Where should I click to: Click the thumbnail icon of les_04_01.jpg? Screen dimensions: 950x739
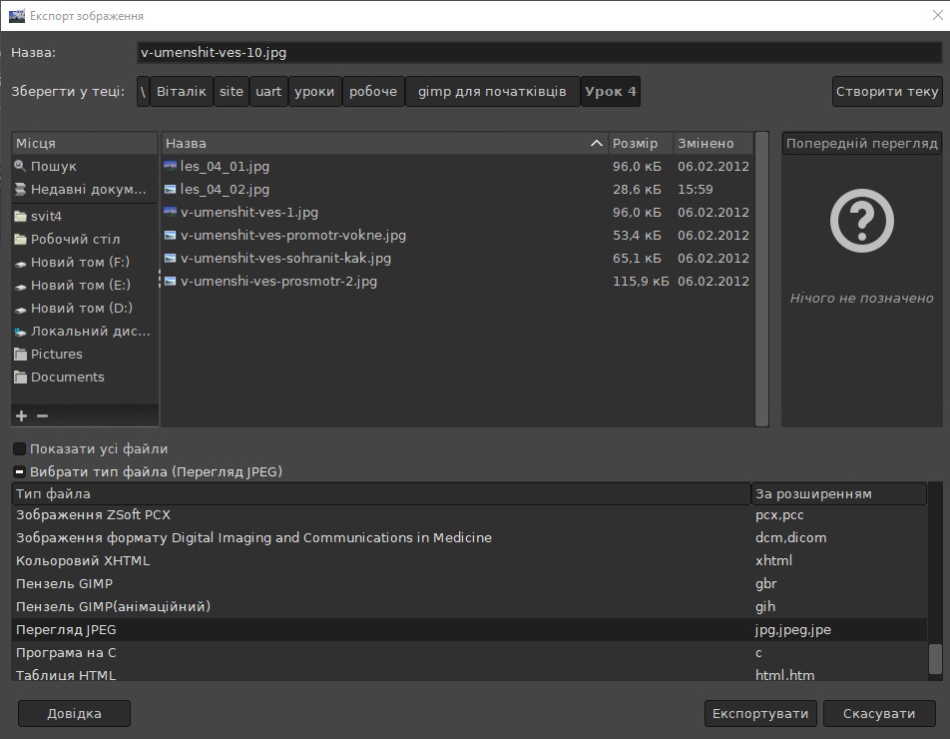click(171, 166)
